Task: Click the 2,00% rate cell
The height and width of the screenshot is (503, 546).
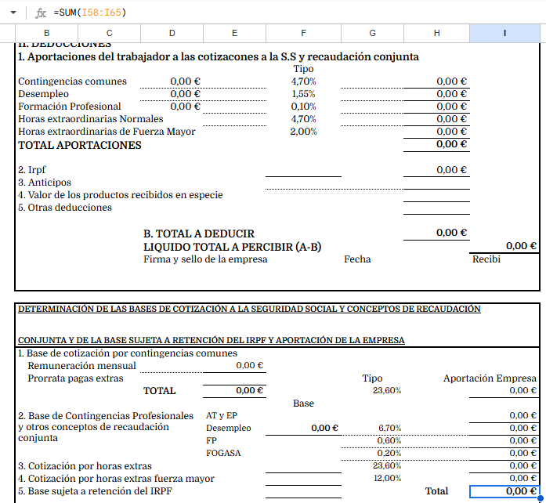Action: point(304,132)
